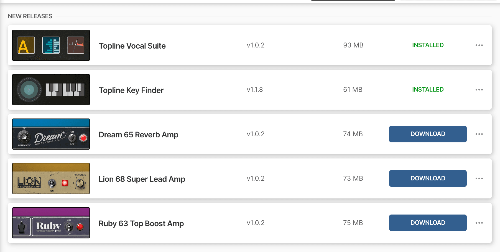
Task: Open more options for Topline Vocal Suite
Action: coord(479,45)
